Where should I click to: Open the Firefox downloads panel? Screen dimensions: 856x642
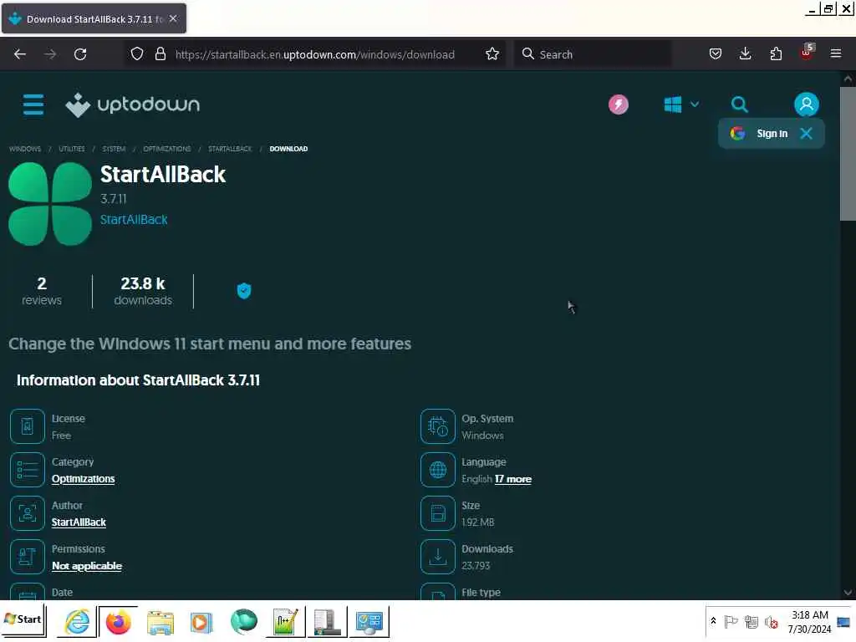745,54
